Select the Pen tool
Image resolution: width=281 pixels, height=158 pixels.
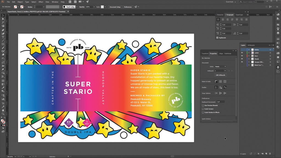pyautogui.click(x=3, y=30)
